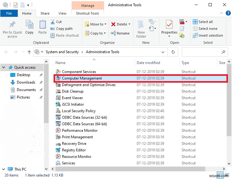Click the Rename button
The image size is (232, 179).
tap(120, 33)
